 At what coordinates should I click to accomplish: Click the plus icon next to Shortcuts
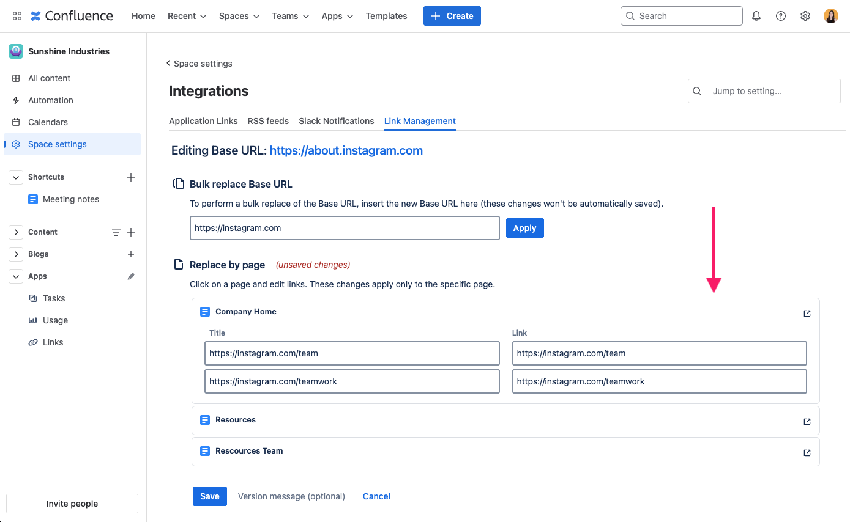[x=130, y=177]
